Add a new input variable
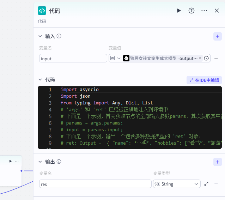 217,36
